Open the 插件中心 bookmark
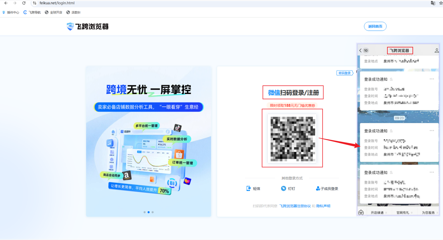The image size is (443, 240). pyautogui.click(x=11, y=12)
